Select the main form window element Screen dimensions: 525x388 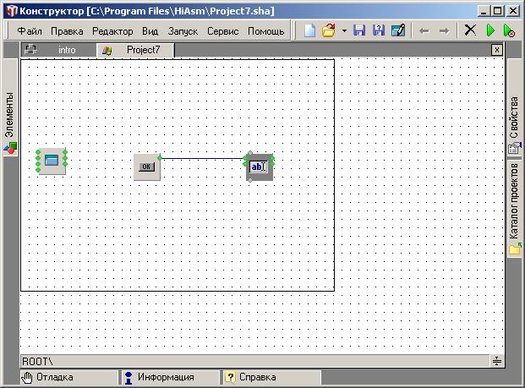[x=52, y=161]
